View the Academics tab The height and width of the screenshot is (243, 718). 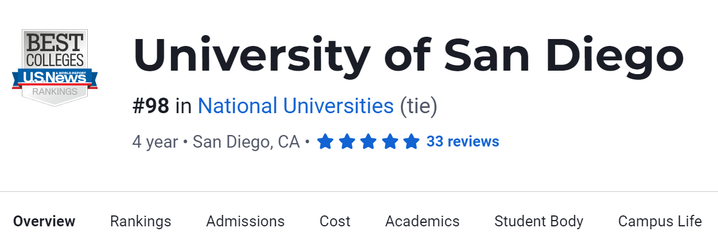tap(422, 221)
